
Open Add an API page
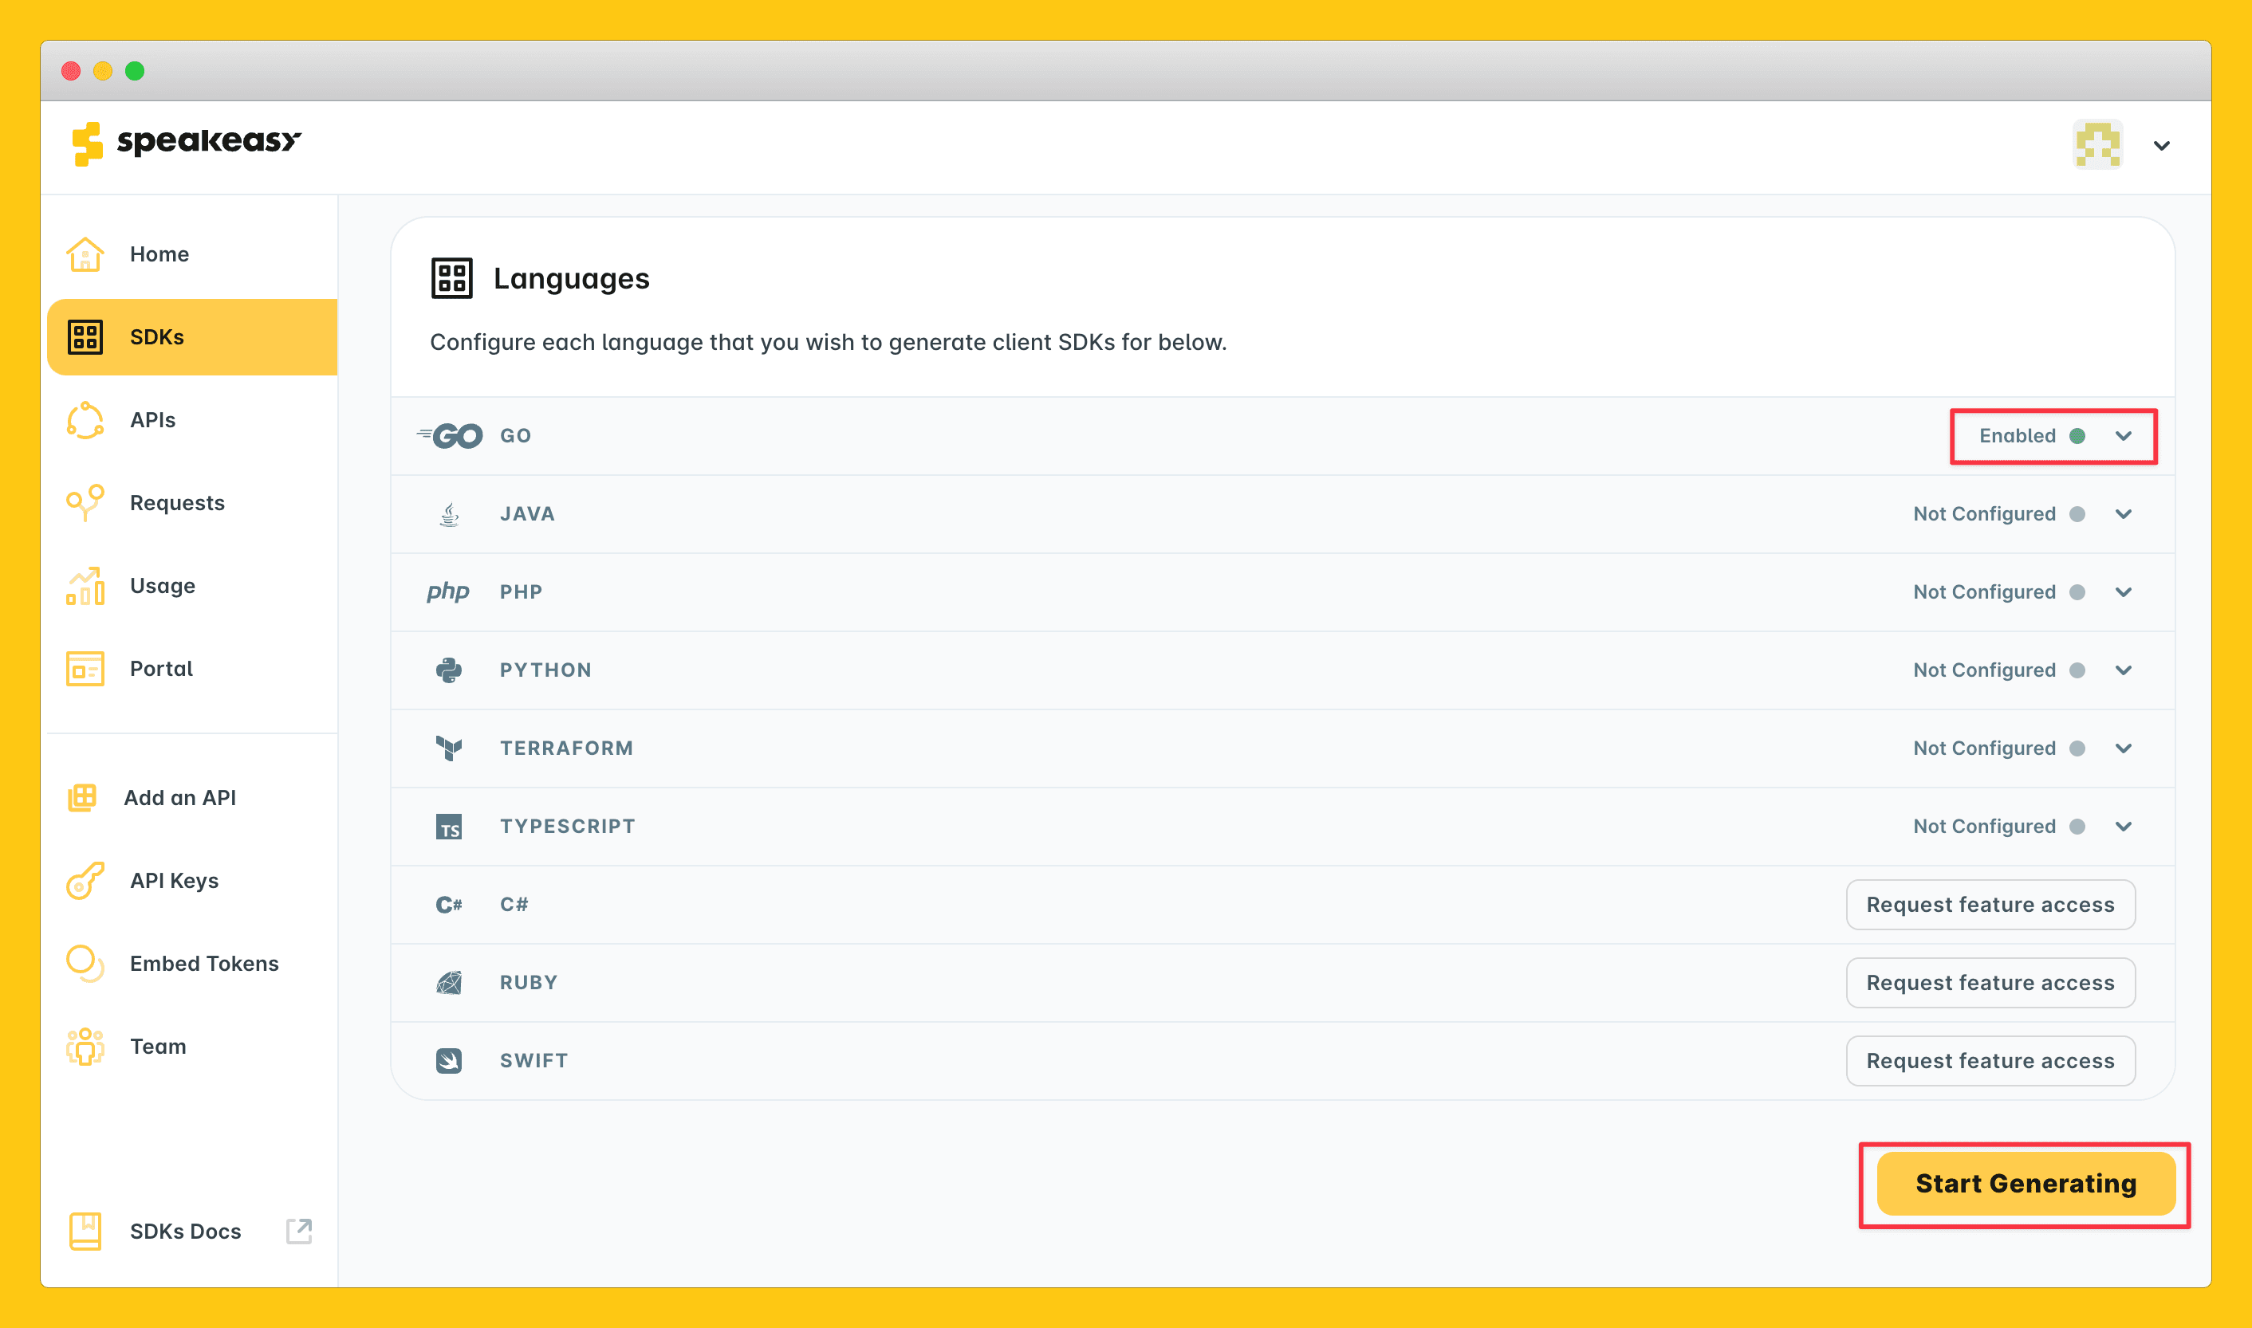tap(192, 798)
